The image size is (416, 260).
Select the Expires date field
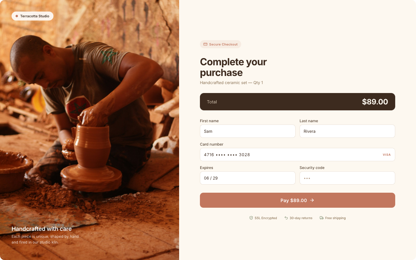248,178
